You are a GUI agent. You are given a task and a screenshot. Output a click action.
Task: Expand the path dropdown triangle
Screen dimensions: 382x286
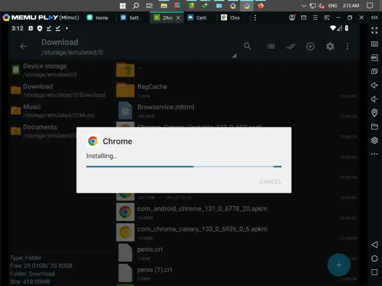pyautogui.click(x=234, y=56)
